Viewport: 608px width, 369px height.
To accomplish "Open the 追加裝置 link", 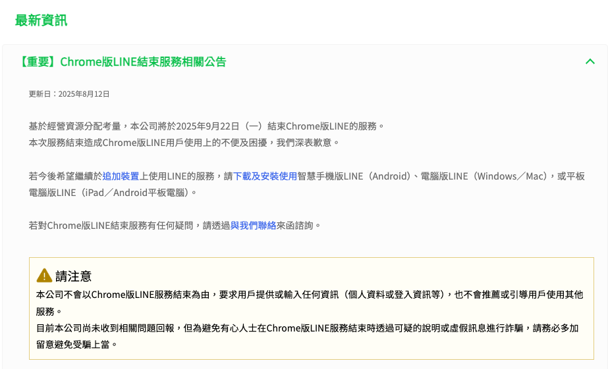I will pos(121,176).
